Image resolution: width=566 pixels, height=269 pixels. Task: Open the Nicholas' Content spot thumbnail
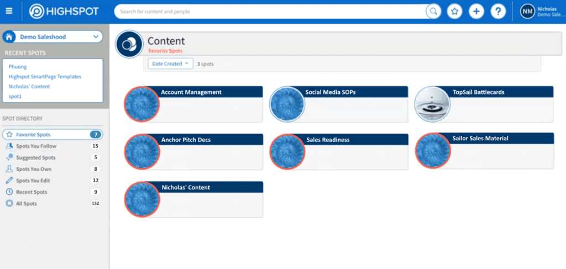(x=142, y=199)
